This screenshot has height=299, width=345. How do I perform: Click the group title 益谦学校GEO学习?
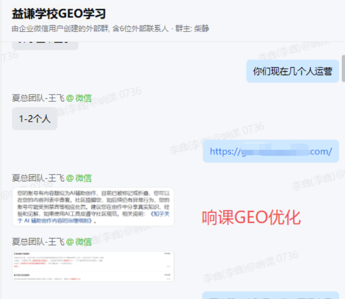pos(59,14)
